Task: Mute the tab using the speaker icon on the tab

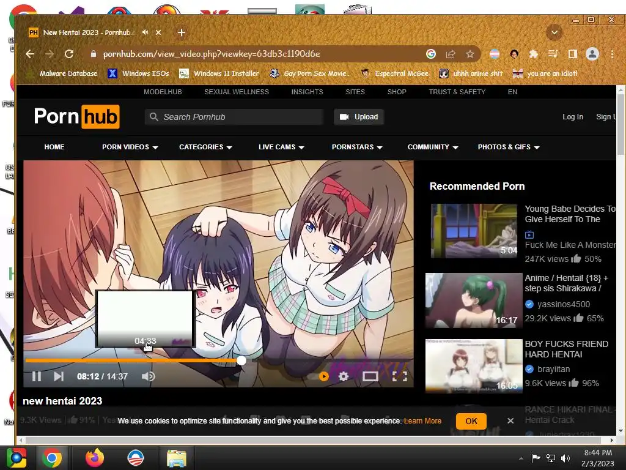Action: click(145, 32)
